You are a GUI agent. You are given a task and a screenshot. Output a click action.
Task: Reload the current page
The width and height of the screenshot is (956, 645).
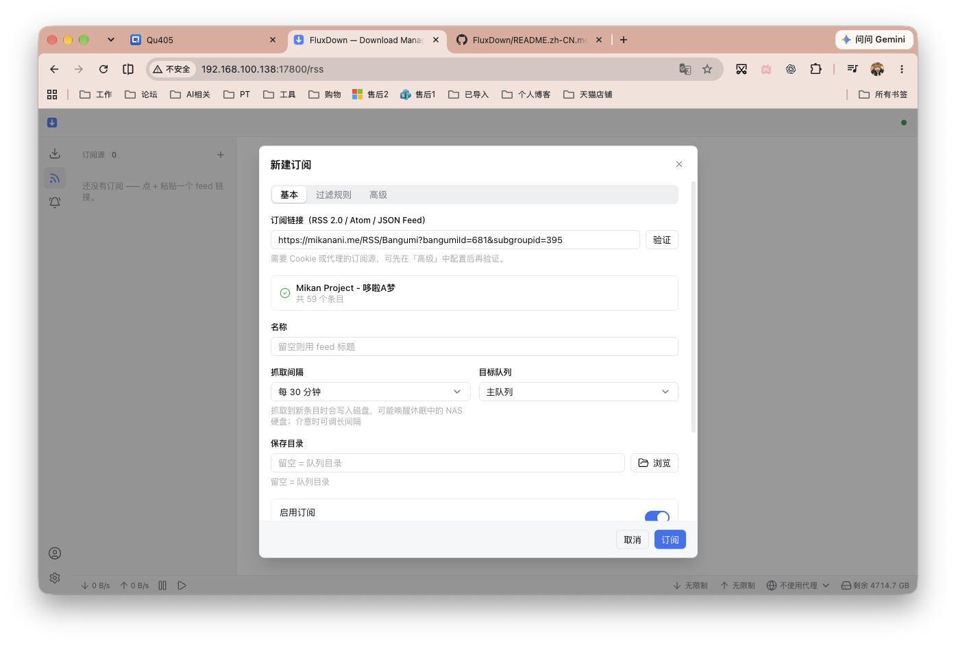(x=103, y=69)
